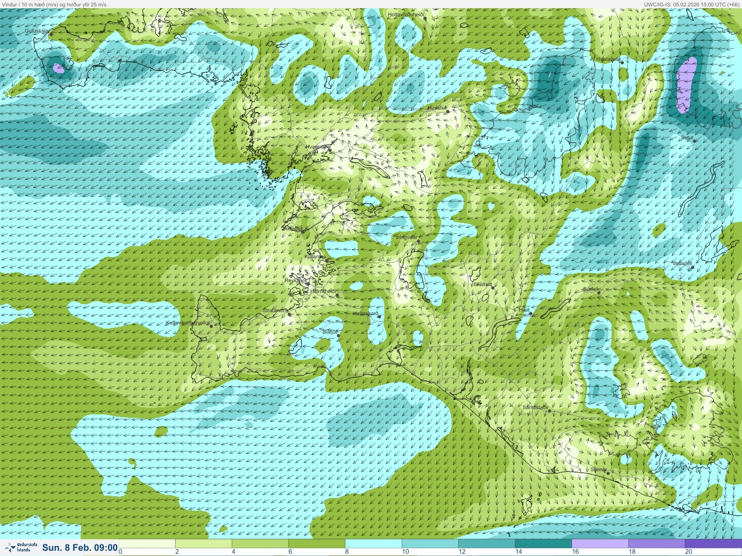Select the 6–8 m/s dark green legend swatch
Image resolution: width=742 pixels, height=556 pixels.
click(x=318, y=544)
